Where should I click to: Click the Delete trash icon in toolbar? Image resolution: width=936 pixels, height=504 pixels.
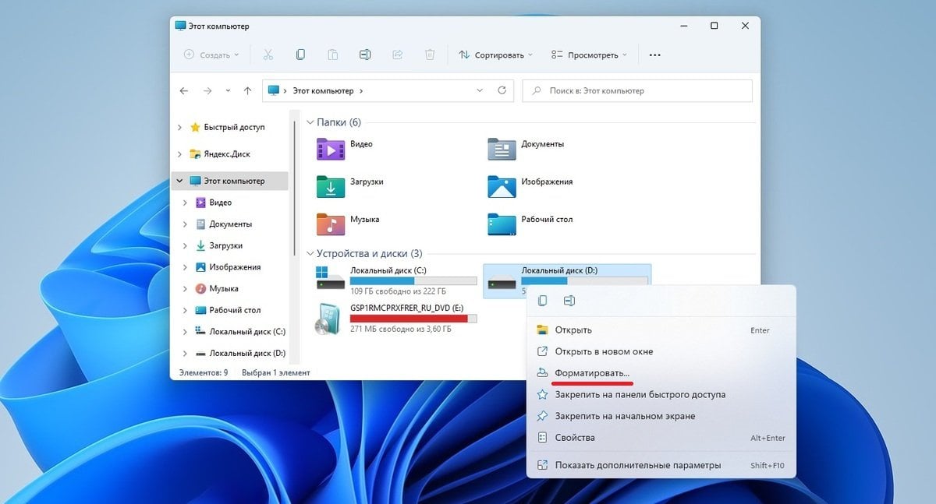pos(430,55)
